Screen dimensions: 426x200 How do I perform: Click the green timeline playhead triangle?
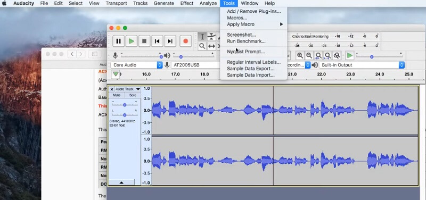pos(116,74)
